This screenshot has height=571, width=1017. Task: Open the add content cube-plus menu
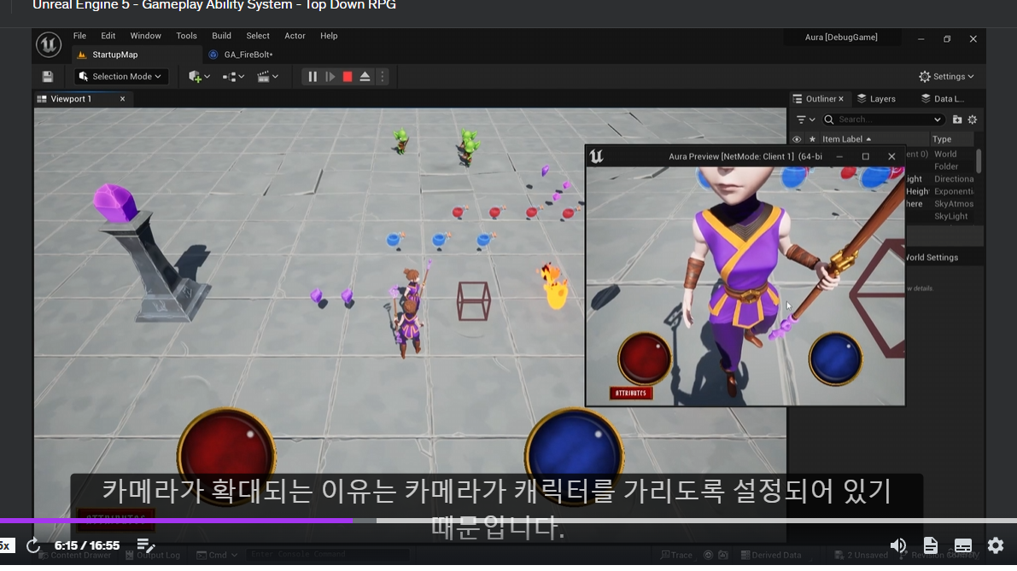click(x=194, y=77)
